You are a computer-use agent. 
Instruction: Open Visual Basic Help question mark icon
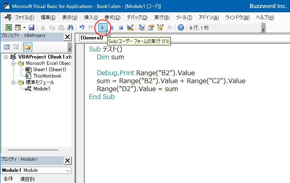tap(181, 27)
